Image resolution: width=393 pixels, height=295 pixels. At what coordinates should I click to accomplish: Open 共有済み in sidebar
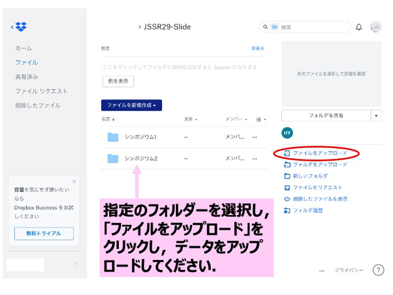point(27,77)
